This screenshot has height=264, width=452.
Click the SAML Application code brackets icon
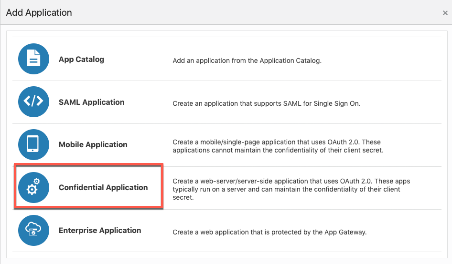click(x=33, y=102)
